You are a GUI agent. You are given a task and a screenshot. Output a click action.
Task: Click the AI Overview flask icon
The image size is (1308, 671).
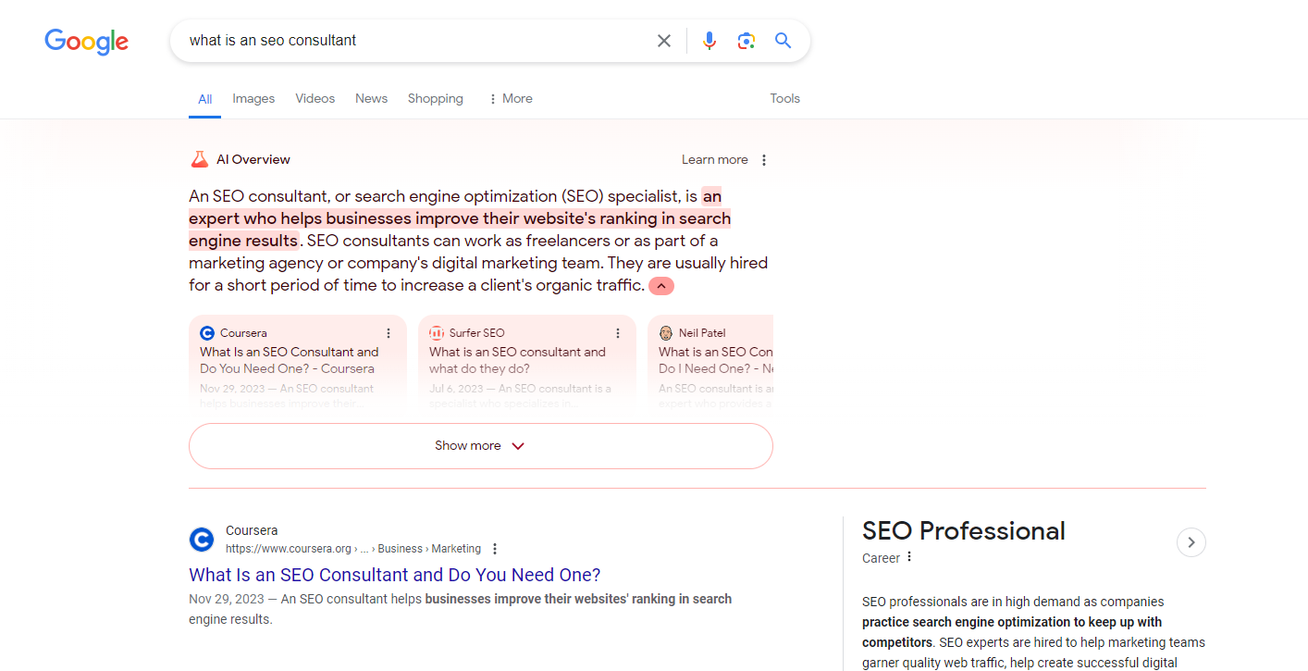tap(200, 159)
